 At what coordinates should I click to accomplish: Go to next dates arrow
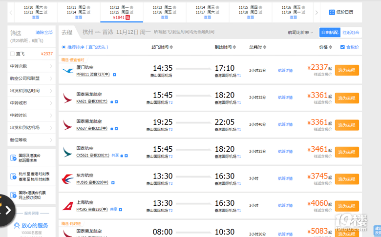coord(317,12)
